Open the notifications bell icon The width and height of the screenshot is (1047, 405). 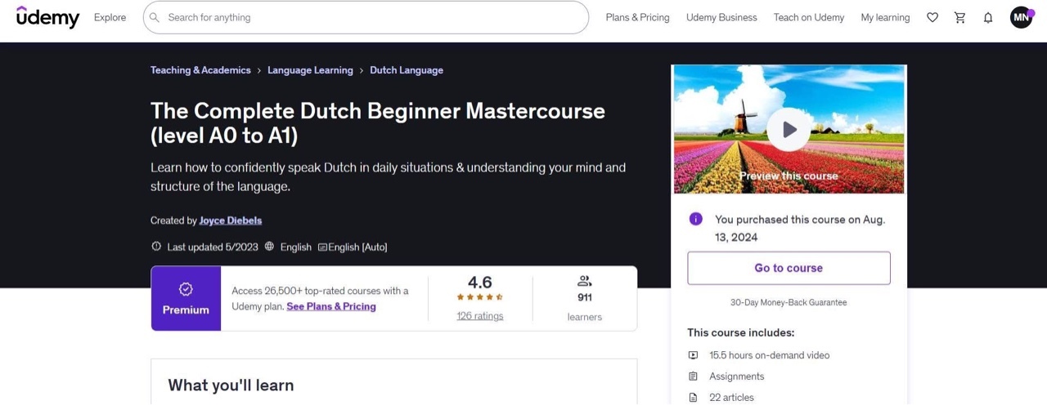[988, 17]
